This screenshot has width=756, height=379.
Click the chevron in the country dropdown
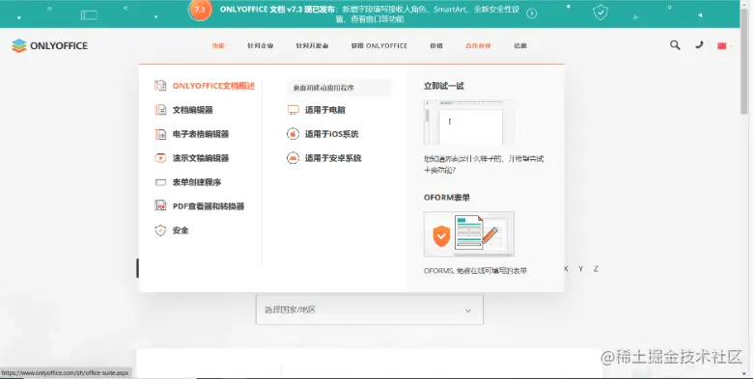click(x=467, y=311)
